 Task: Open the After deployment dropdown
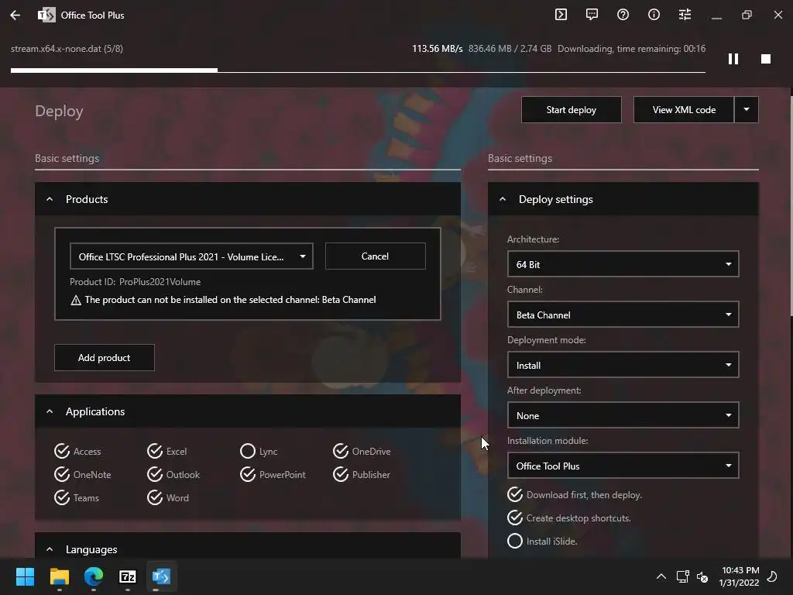click(x=623, y=415)
